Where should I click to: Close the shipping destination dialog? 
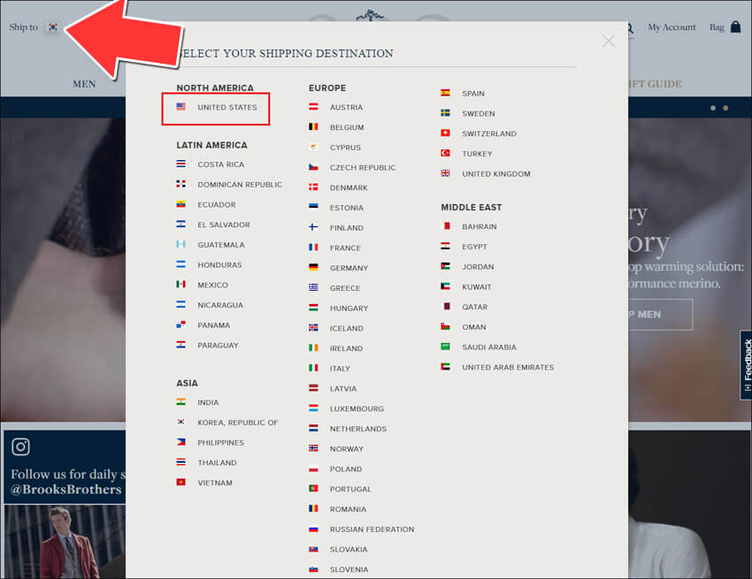(x=609, y=42)
